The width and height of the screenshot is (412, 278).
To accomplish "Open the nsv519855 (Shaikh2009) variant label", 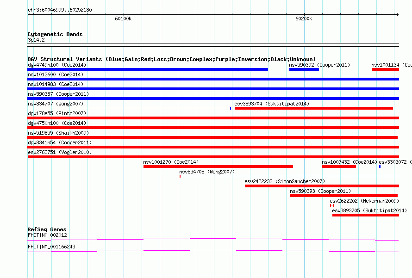I will pyautogui.click(x=58, y=133).
